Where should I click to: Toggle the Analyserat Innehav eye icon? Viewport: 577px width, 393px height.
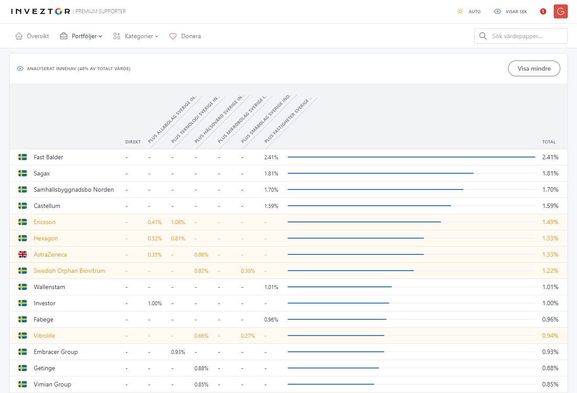tap(20, 69)
